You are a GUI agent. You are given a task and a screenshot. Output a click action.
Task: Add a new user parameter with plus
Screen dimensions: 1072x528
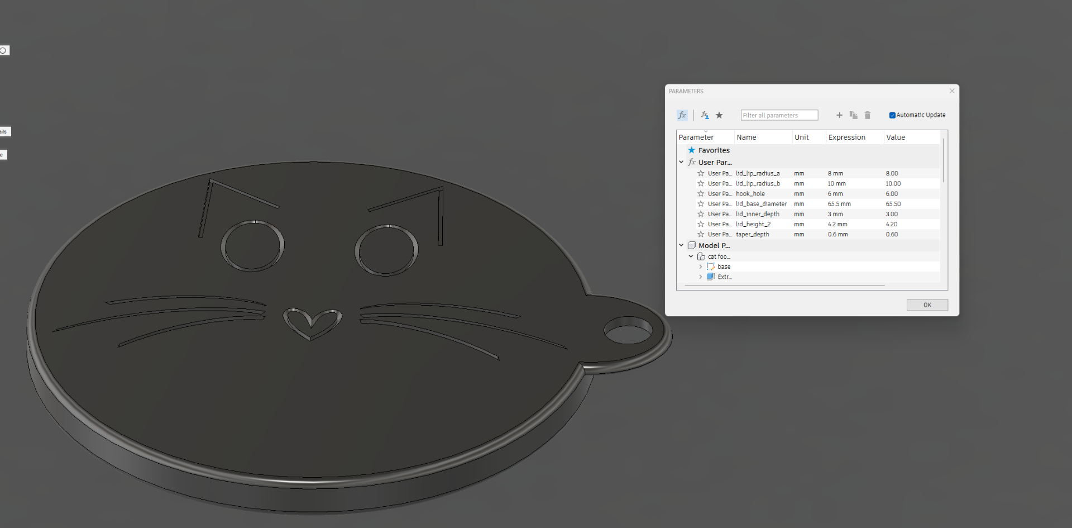click(839, 115)
